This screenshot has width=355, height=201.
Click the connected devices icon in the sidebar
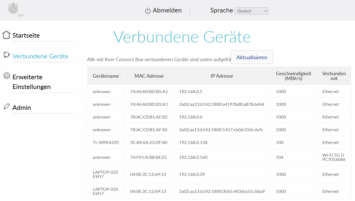click(7, 55)
